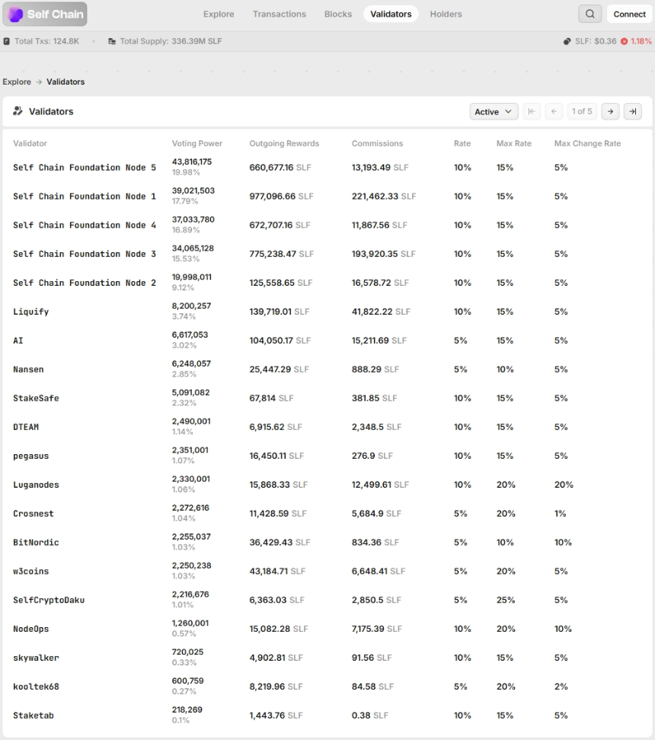Open Self Chain Foundation Node 4 validator
Image resolution: width=655 pixels, height=740 pixels.
(x=85, y=225)
